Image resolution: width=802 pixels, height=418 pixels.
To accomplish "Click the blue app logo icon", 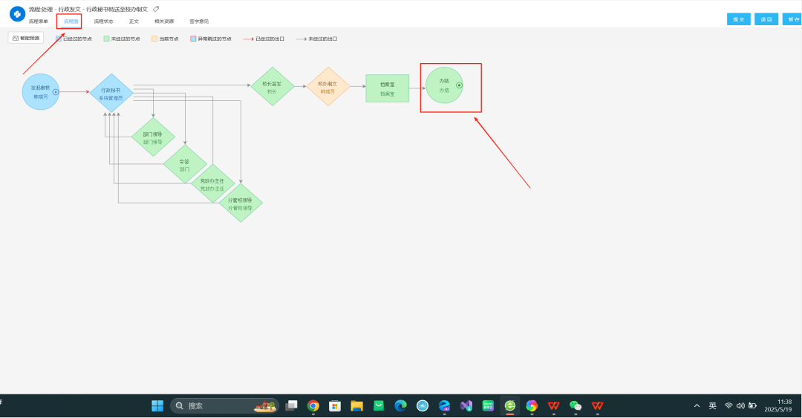I will pos(17,14).
